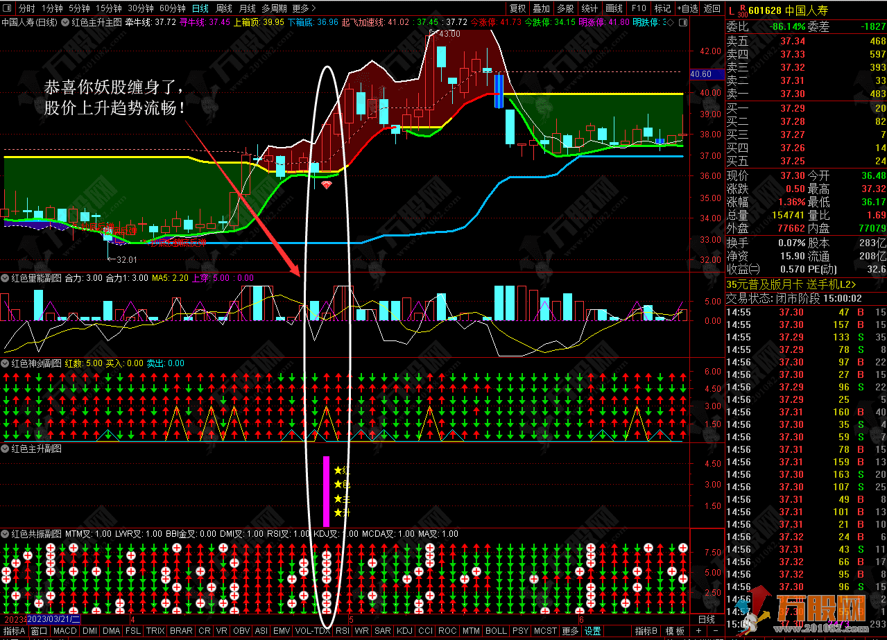
Task: Click the 日线 period label at chart corner
Action: coord(707,619)
